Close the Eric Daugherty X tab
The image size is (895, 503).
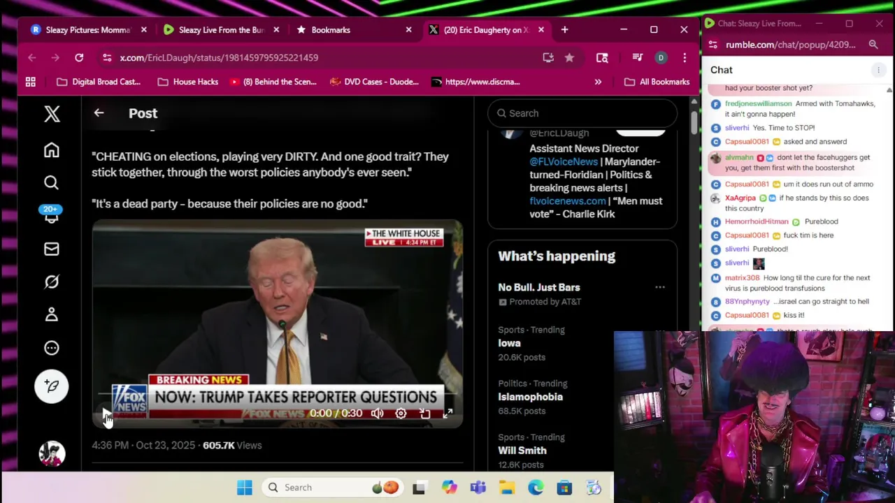(542, 30)
